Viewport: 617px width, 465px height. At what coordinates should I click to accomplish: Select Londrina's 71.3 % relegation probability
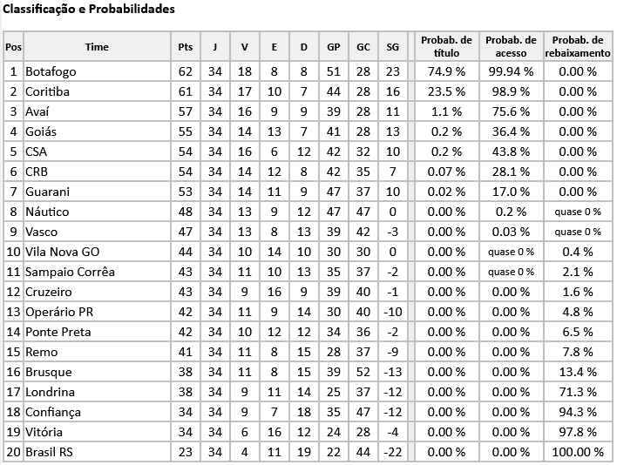pos(578,392)
